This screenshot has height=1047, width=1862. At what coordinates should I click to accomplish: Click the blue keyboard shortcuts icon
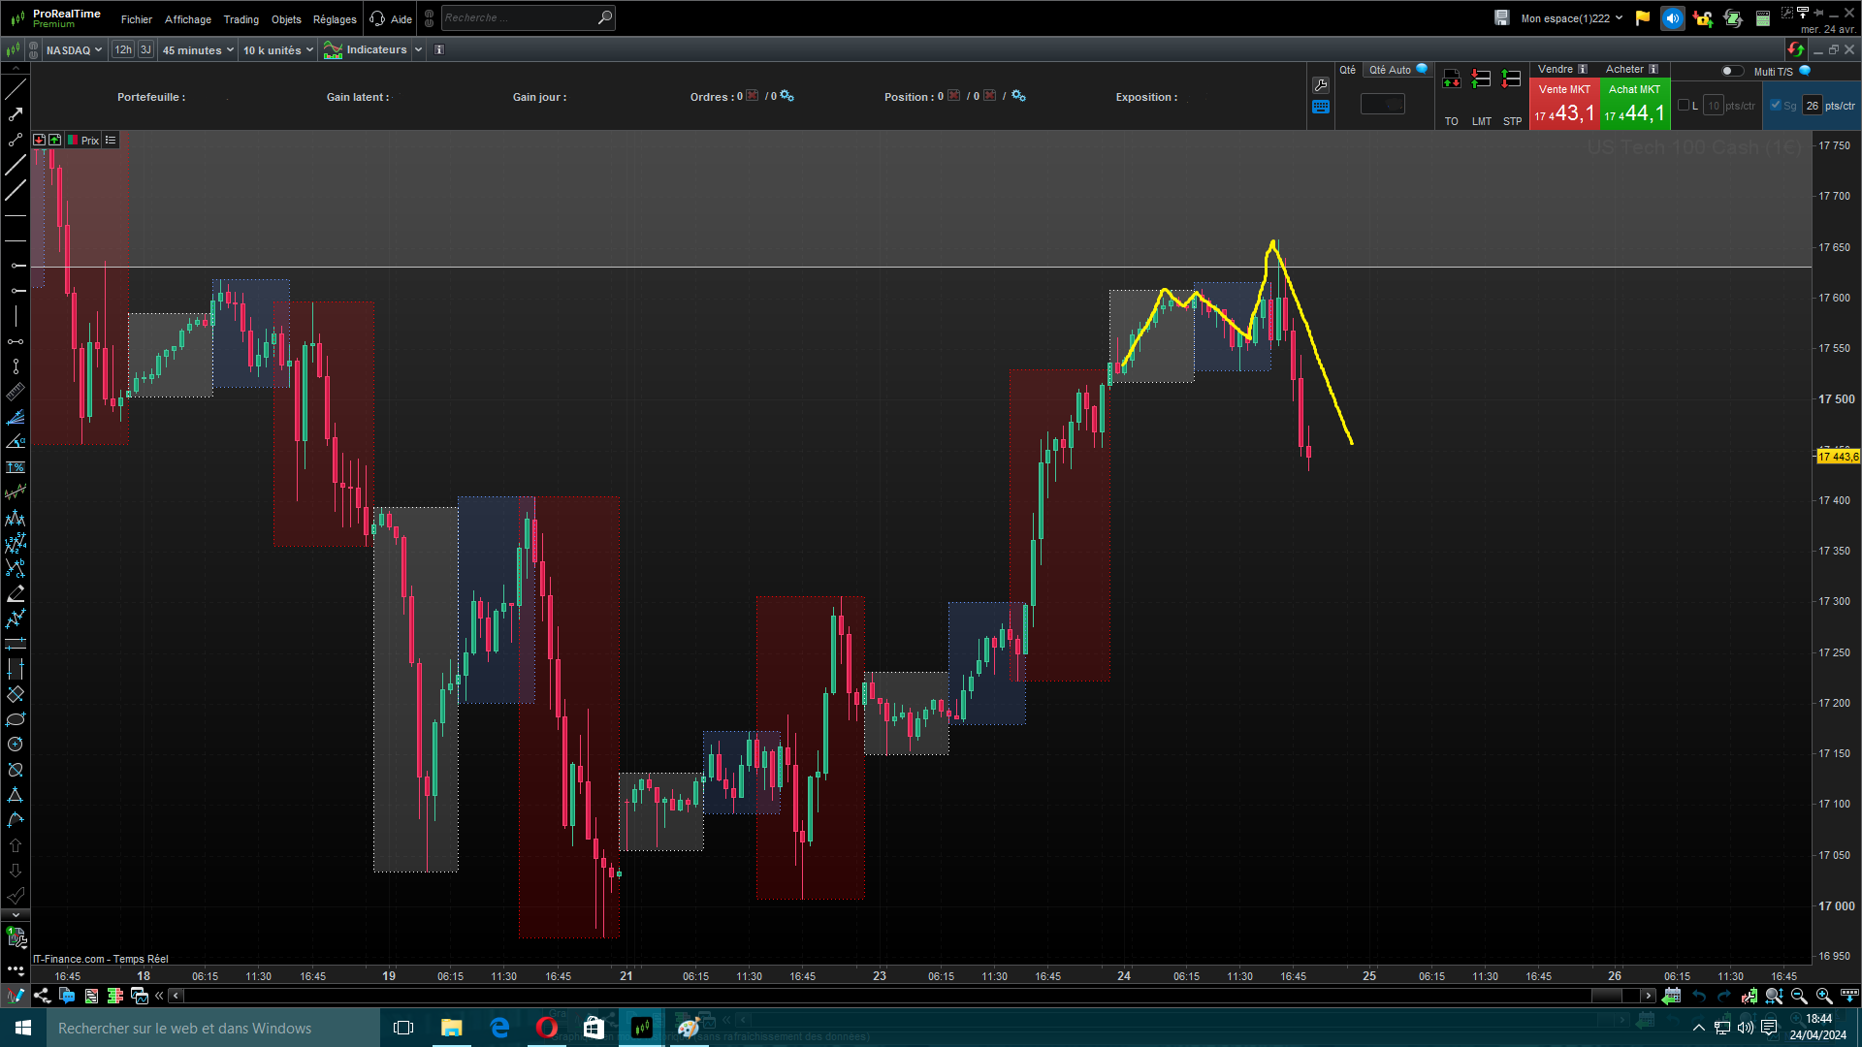(1320, 107)
